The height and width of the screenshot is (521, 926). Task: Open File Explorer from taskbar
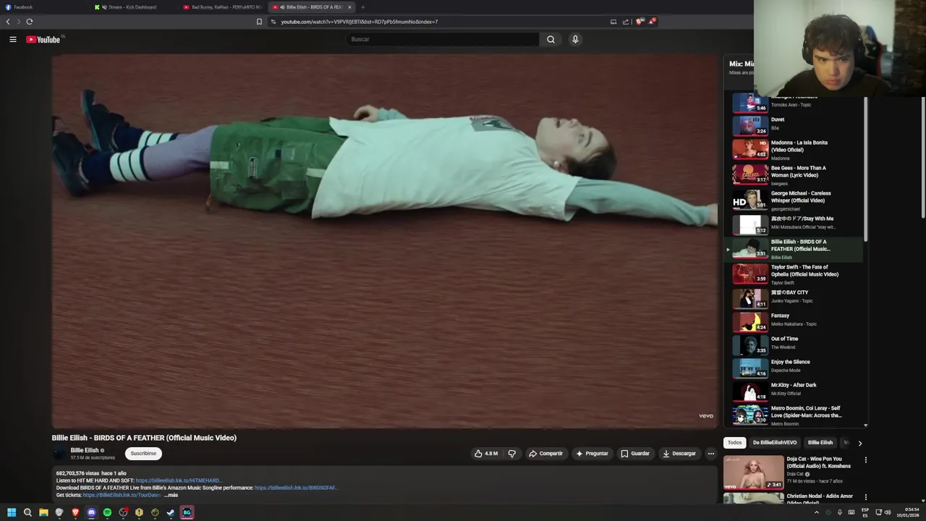click(x=43, y=512)
